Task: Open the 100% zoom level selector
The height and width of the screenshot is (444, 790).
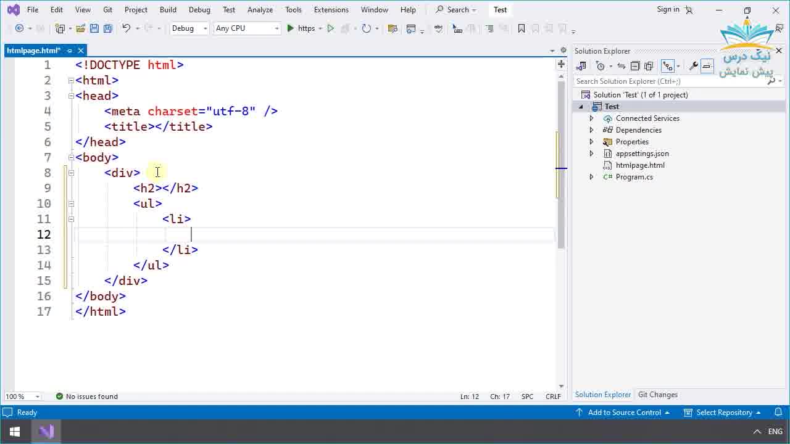Action: [22, 397]
